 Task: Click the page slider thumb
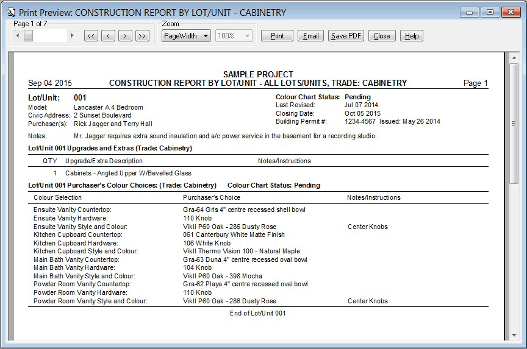(28, 36)
